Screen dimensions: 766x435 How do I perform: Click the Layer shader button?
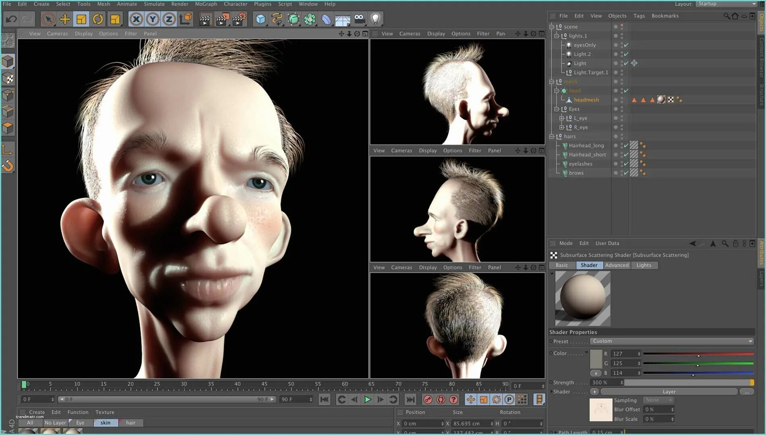pyautogui.click(x=669, y=391)
